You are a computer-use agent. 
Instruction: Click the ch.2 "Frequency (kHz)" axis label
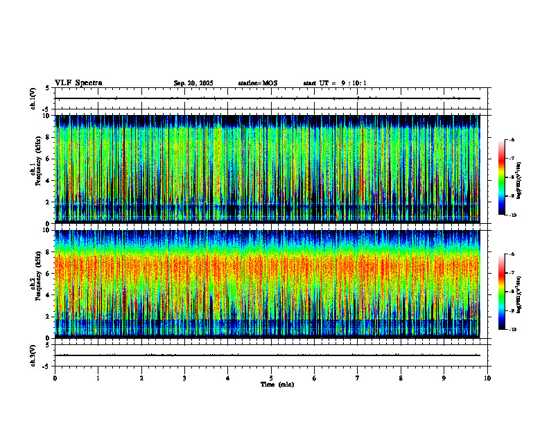(x=38, y=276)
